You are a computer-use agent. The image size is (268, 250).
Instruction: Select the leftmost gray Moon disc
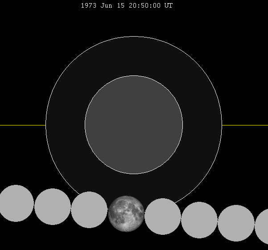pos(16,203)
